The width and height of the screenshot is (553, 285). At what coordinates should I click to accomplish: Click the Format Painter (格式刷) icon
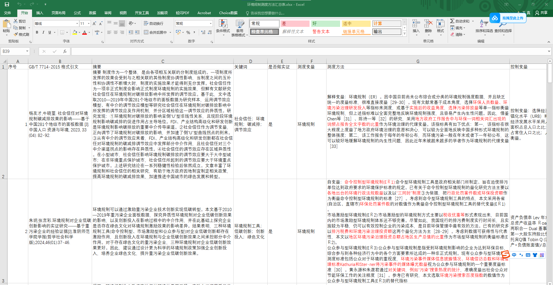click(16, 34)
